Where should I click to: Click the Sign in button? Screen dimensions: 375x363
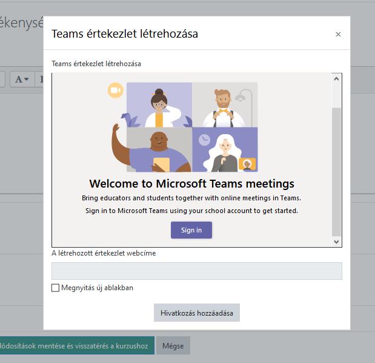point(191,230)
